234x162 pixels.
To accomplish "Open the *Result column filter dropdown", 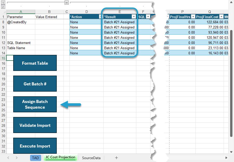I will pyautogui.click(x=134, y=17).
